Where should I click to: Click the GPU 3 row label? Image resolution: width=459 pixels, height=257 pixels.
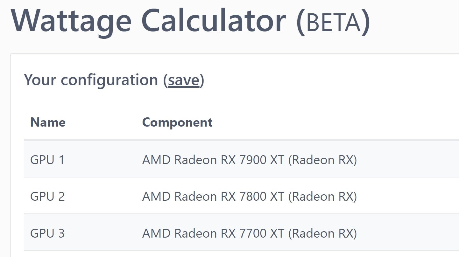coord(47,233)
